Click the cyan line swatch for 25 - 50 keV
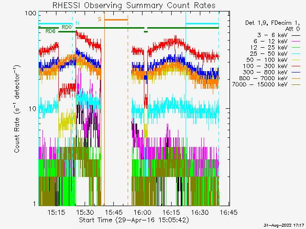The image size is (306, 229). coord(296,54)
